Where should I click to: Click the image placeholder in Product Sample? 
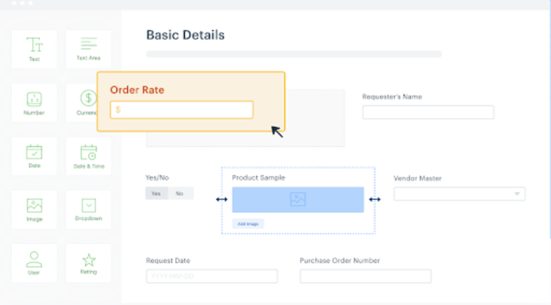click(x=298, y=199)
